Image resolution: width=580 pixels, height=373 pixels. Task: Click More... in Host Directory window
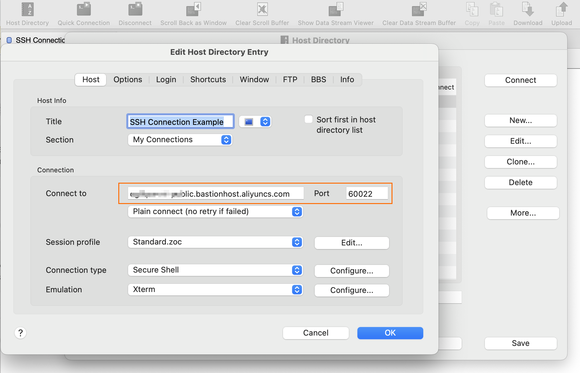(x=523, y=213)
